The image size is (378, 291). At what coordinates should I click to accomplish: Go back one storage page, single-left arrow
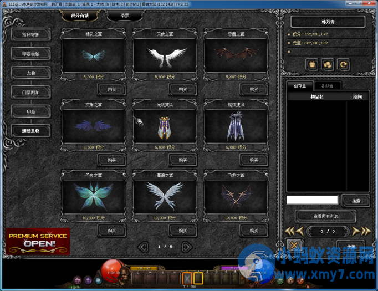tap(300, 231)
